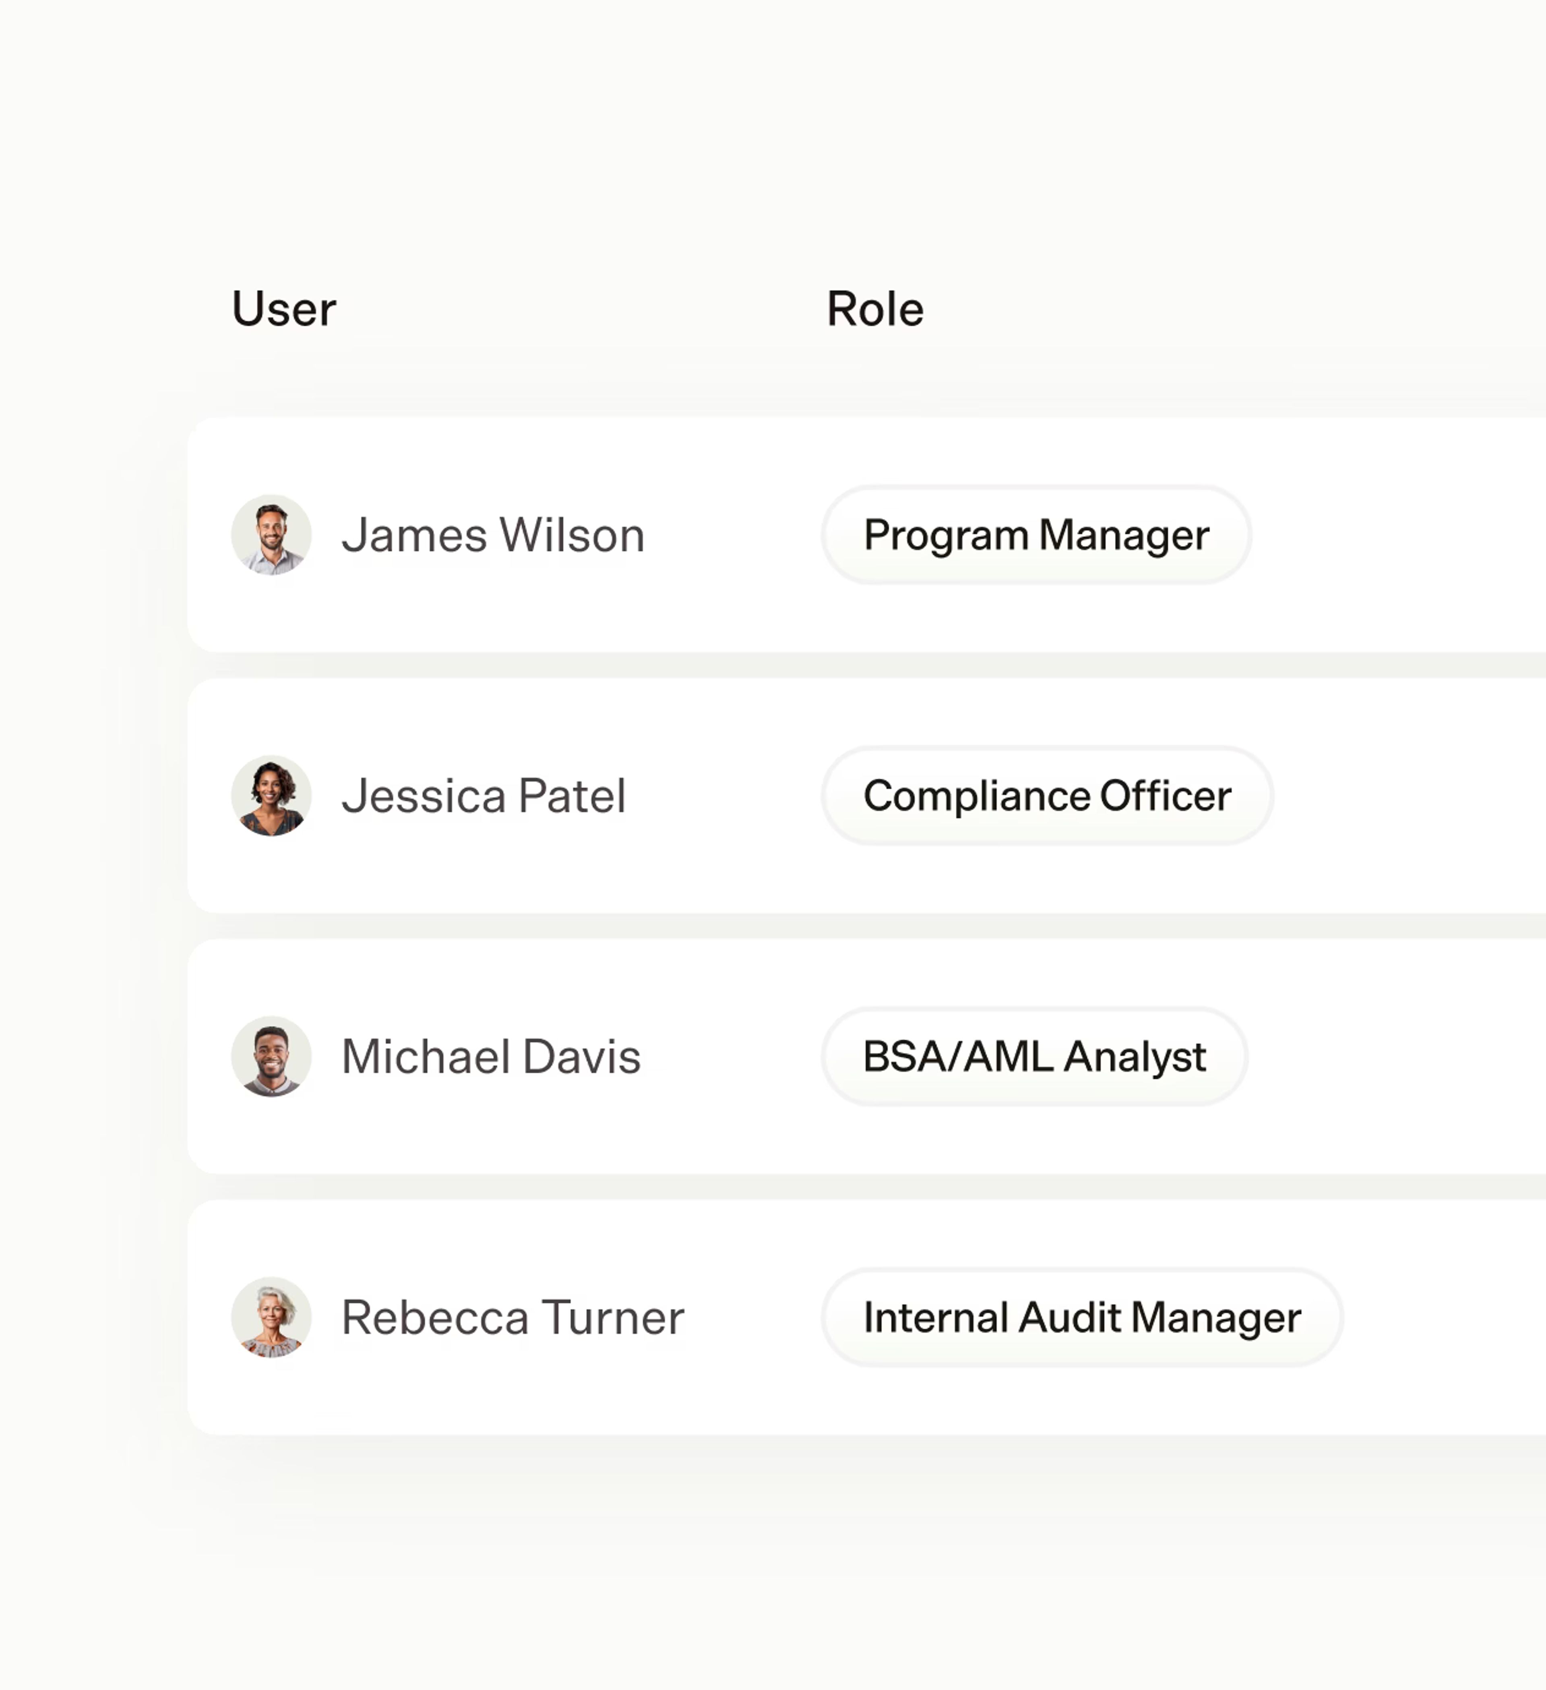Expand the Compliance Officer role selector

pyautogui.click(x=1047, y=795)
